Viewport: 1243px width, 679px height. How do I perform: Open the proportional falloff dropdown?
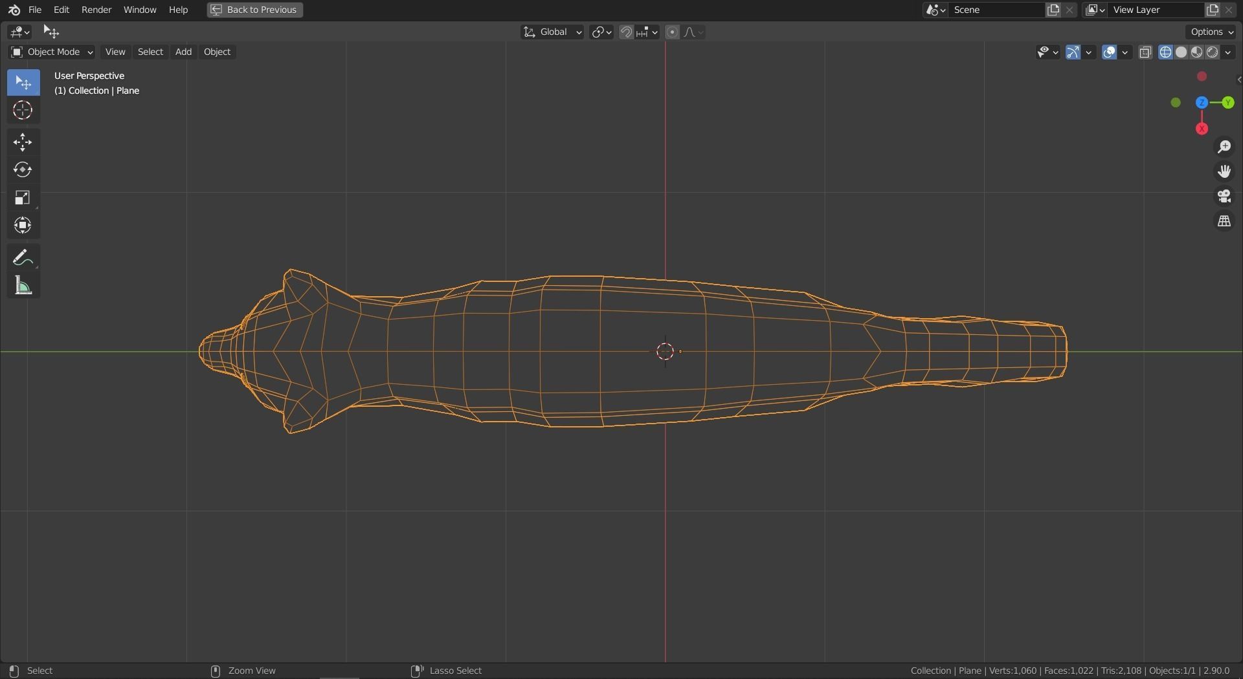(x=693, y=32)
